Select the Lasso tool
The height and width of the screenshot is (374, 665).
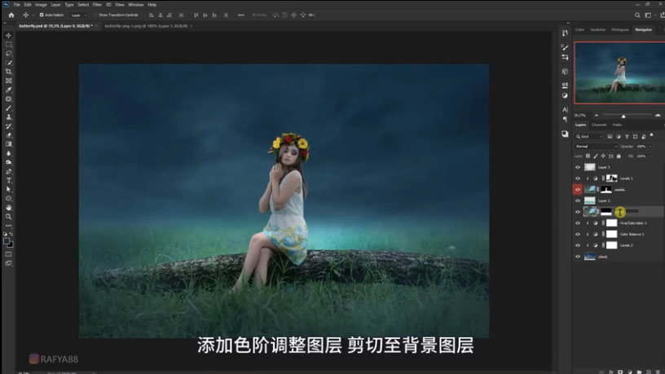pos(8,54)
